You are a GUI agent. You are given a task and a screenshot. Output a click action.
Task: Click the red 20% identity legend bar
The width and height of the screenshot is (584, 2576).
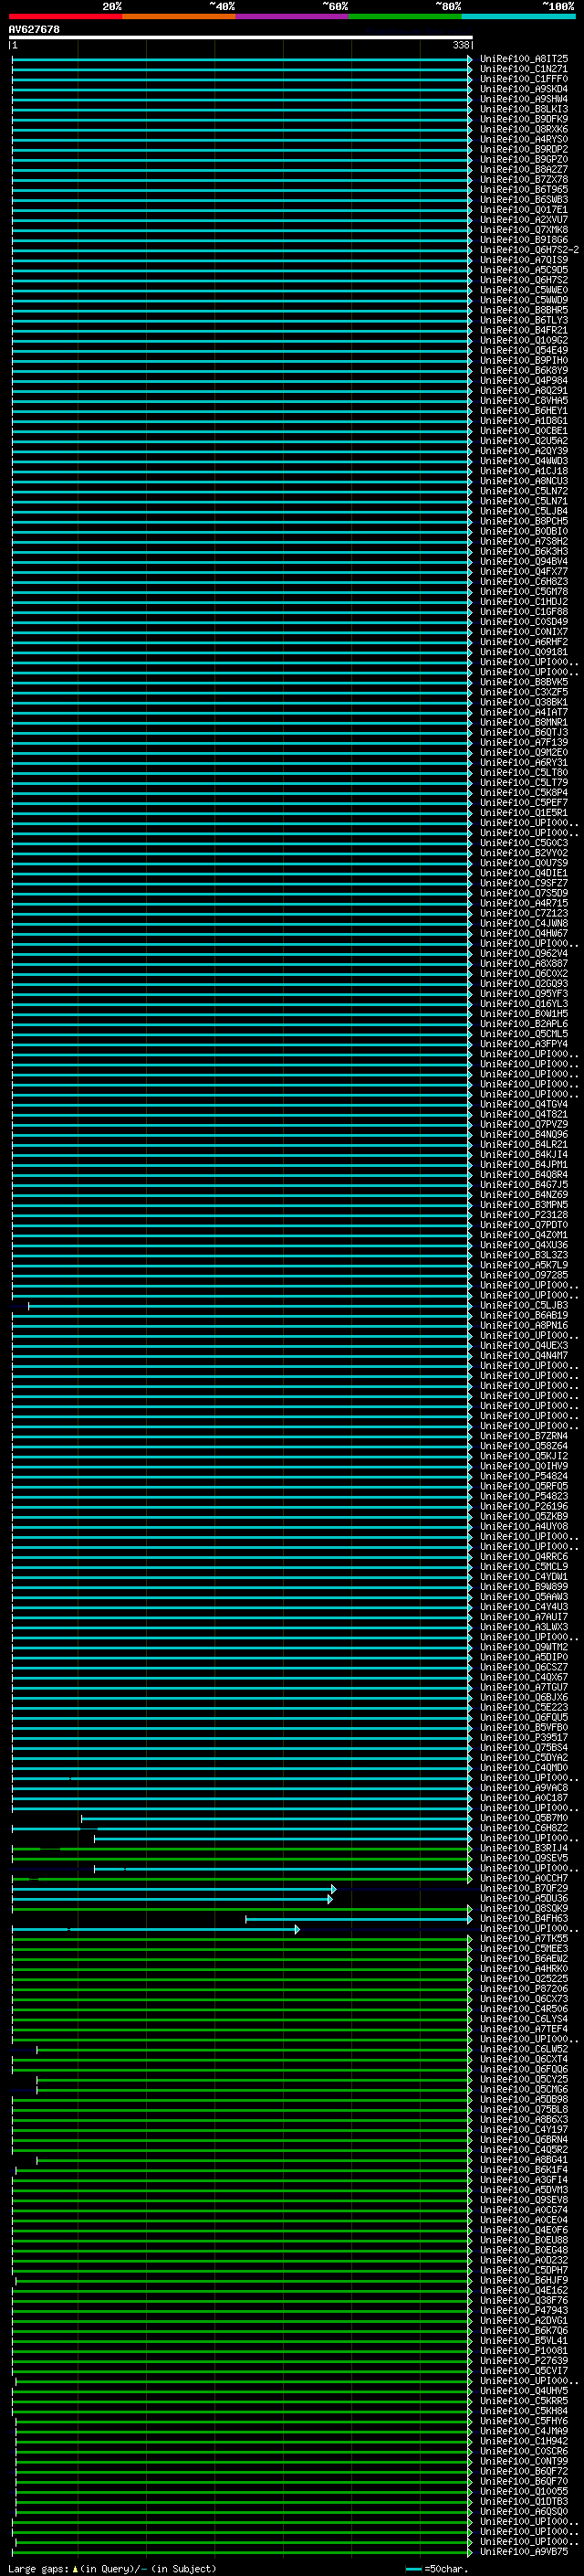[65, 16]
